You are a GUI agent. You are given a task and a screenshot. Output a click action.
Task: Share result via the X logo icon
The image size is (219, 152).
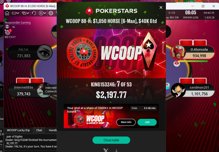[106, 150]
